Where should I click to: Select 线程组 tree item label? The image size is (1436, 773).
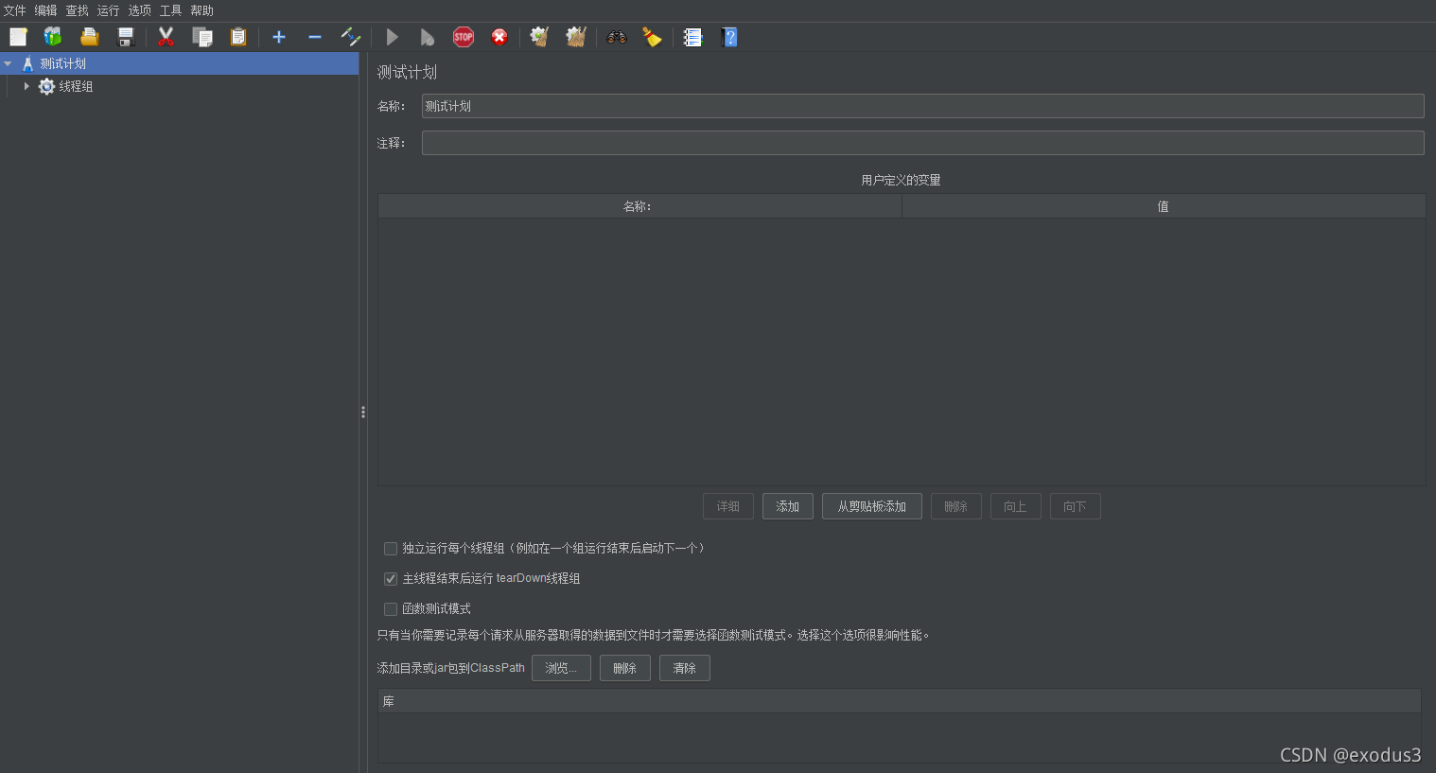[x=77, y=86]
